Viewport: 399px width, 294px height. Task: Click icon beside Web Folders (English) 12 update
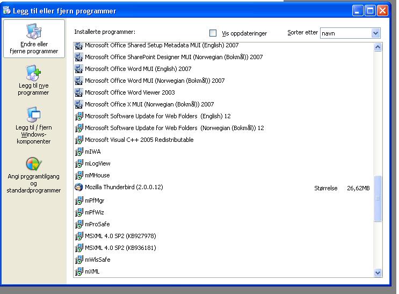pos(79,116)
